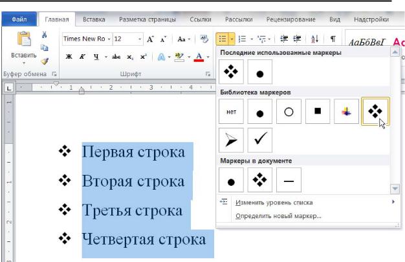This screenshot has height=262, width=405.
Task: Open the Файл tab
Action: 19,19
